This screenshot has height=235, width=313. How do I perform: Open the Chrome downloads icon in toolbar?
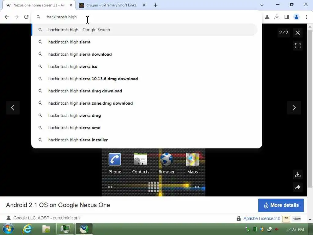277,17
